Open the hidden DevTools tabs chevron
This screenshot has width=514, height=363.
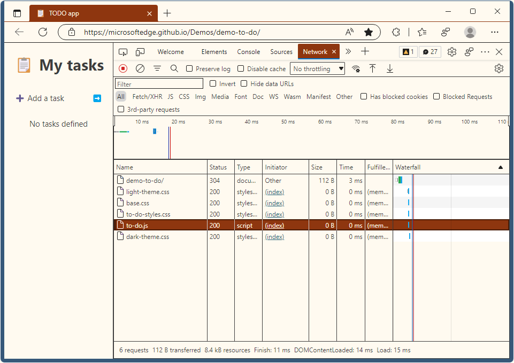click(x=348, y=51)
